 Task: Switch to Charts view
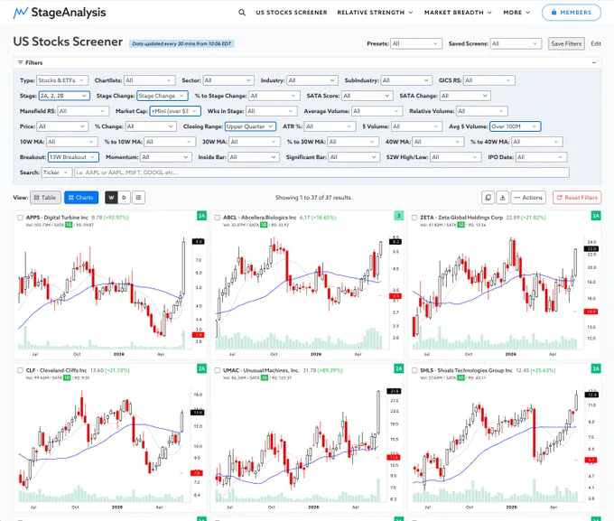81,198
